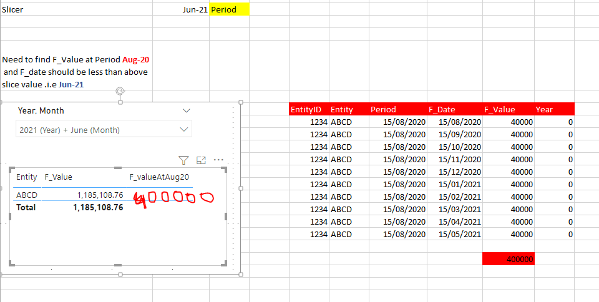
Task: Select the EntityID 1234 in the 15/12/2020 row
Action: (309, 172)
